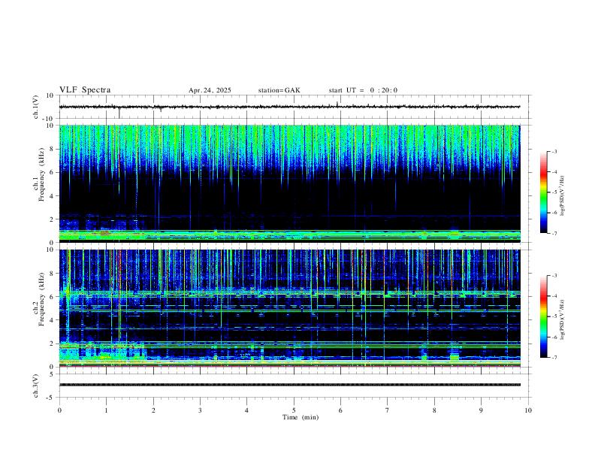Screen dimensions: 595x460
Task: Click the "-3" tick on the lower color bar
Action: pos(554,276)
